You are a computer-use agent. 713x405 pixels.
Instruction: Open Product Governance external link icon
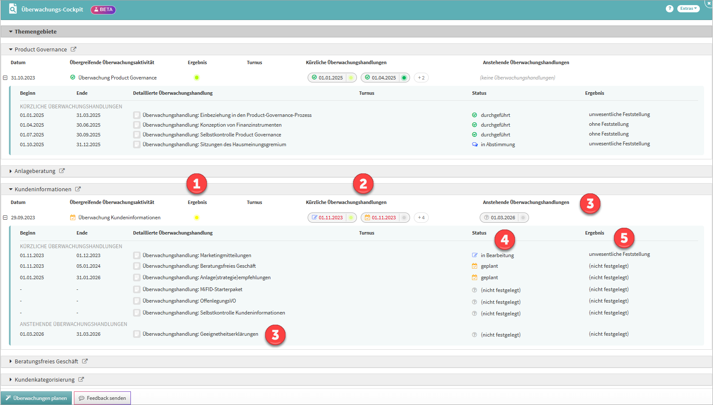pos(74,49)
